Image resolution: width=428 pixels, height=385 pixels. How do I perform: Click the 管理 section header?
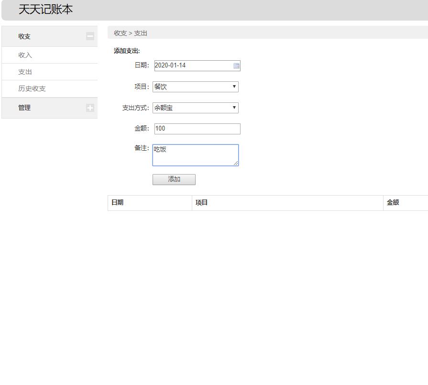(24, 108)
